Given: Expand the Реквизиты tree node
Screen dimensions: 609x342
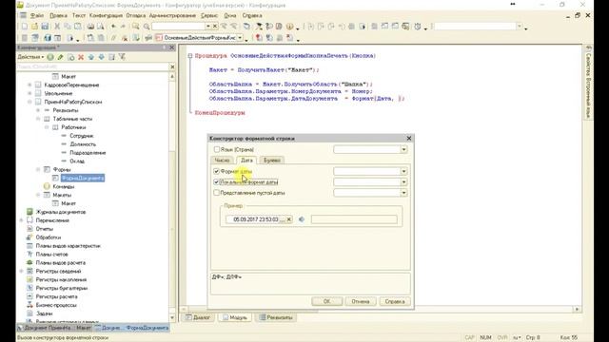Looking at the screenshot, I should click(38, 110).
